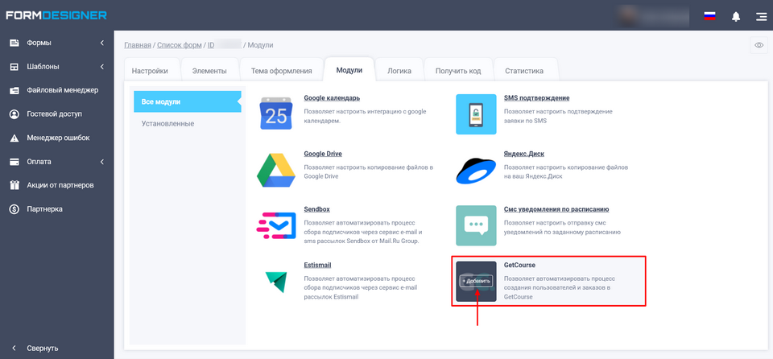Viewport: 773px width, 359px height.
Task: Click the Список форм breadcrumb link
Action: coord(180,45)
